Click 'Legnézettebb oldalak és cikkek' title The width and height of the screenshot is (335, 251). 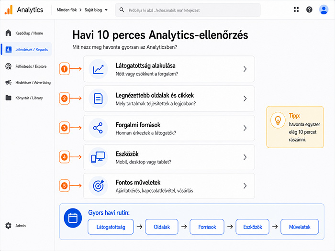coord(155,95)
